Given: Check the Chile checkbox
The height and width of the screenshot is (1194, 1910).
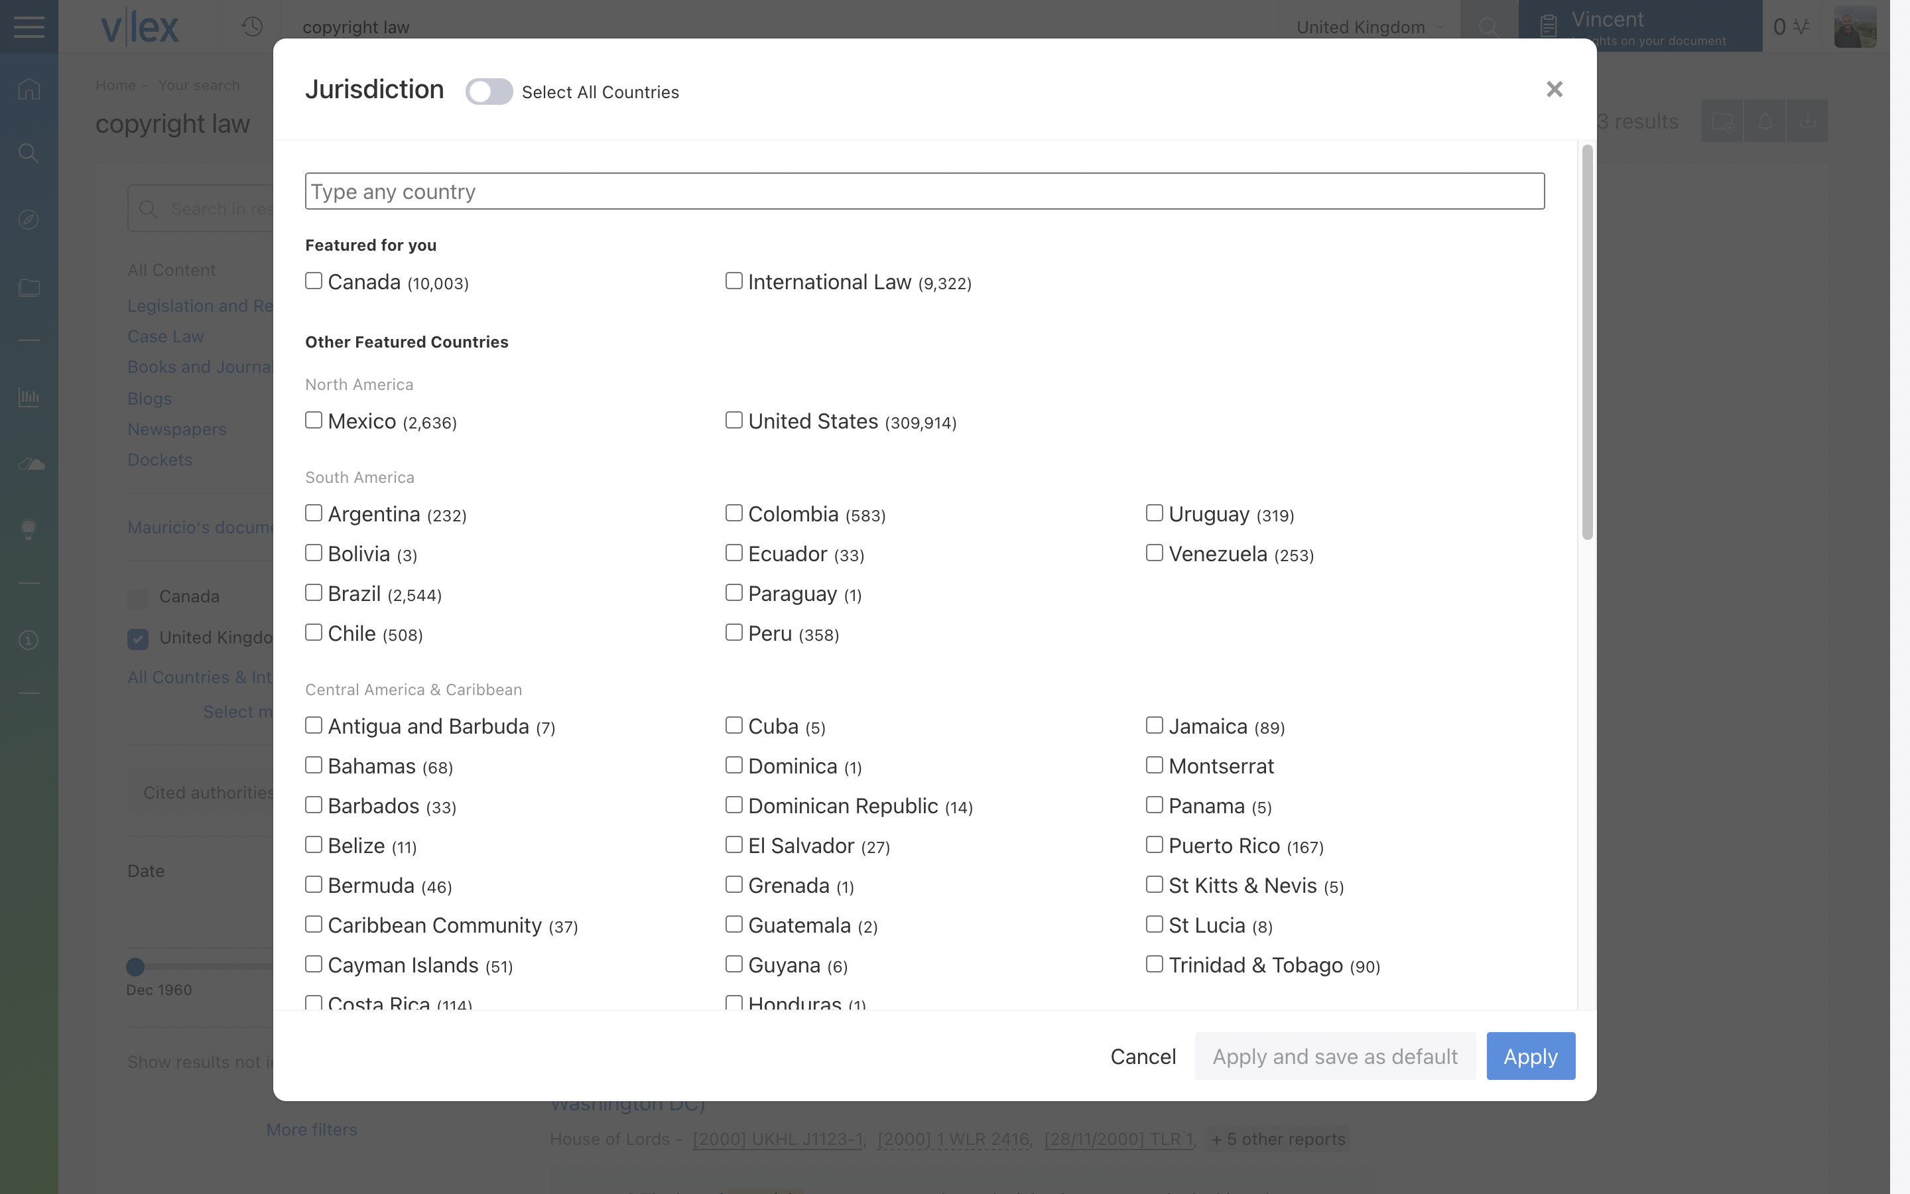Looking at the screenshot, I should point(313,633).
